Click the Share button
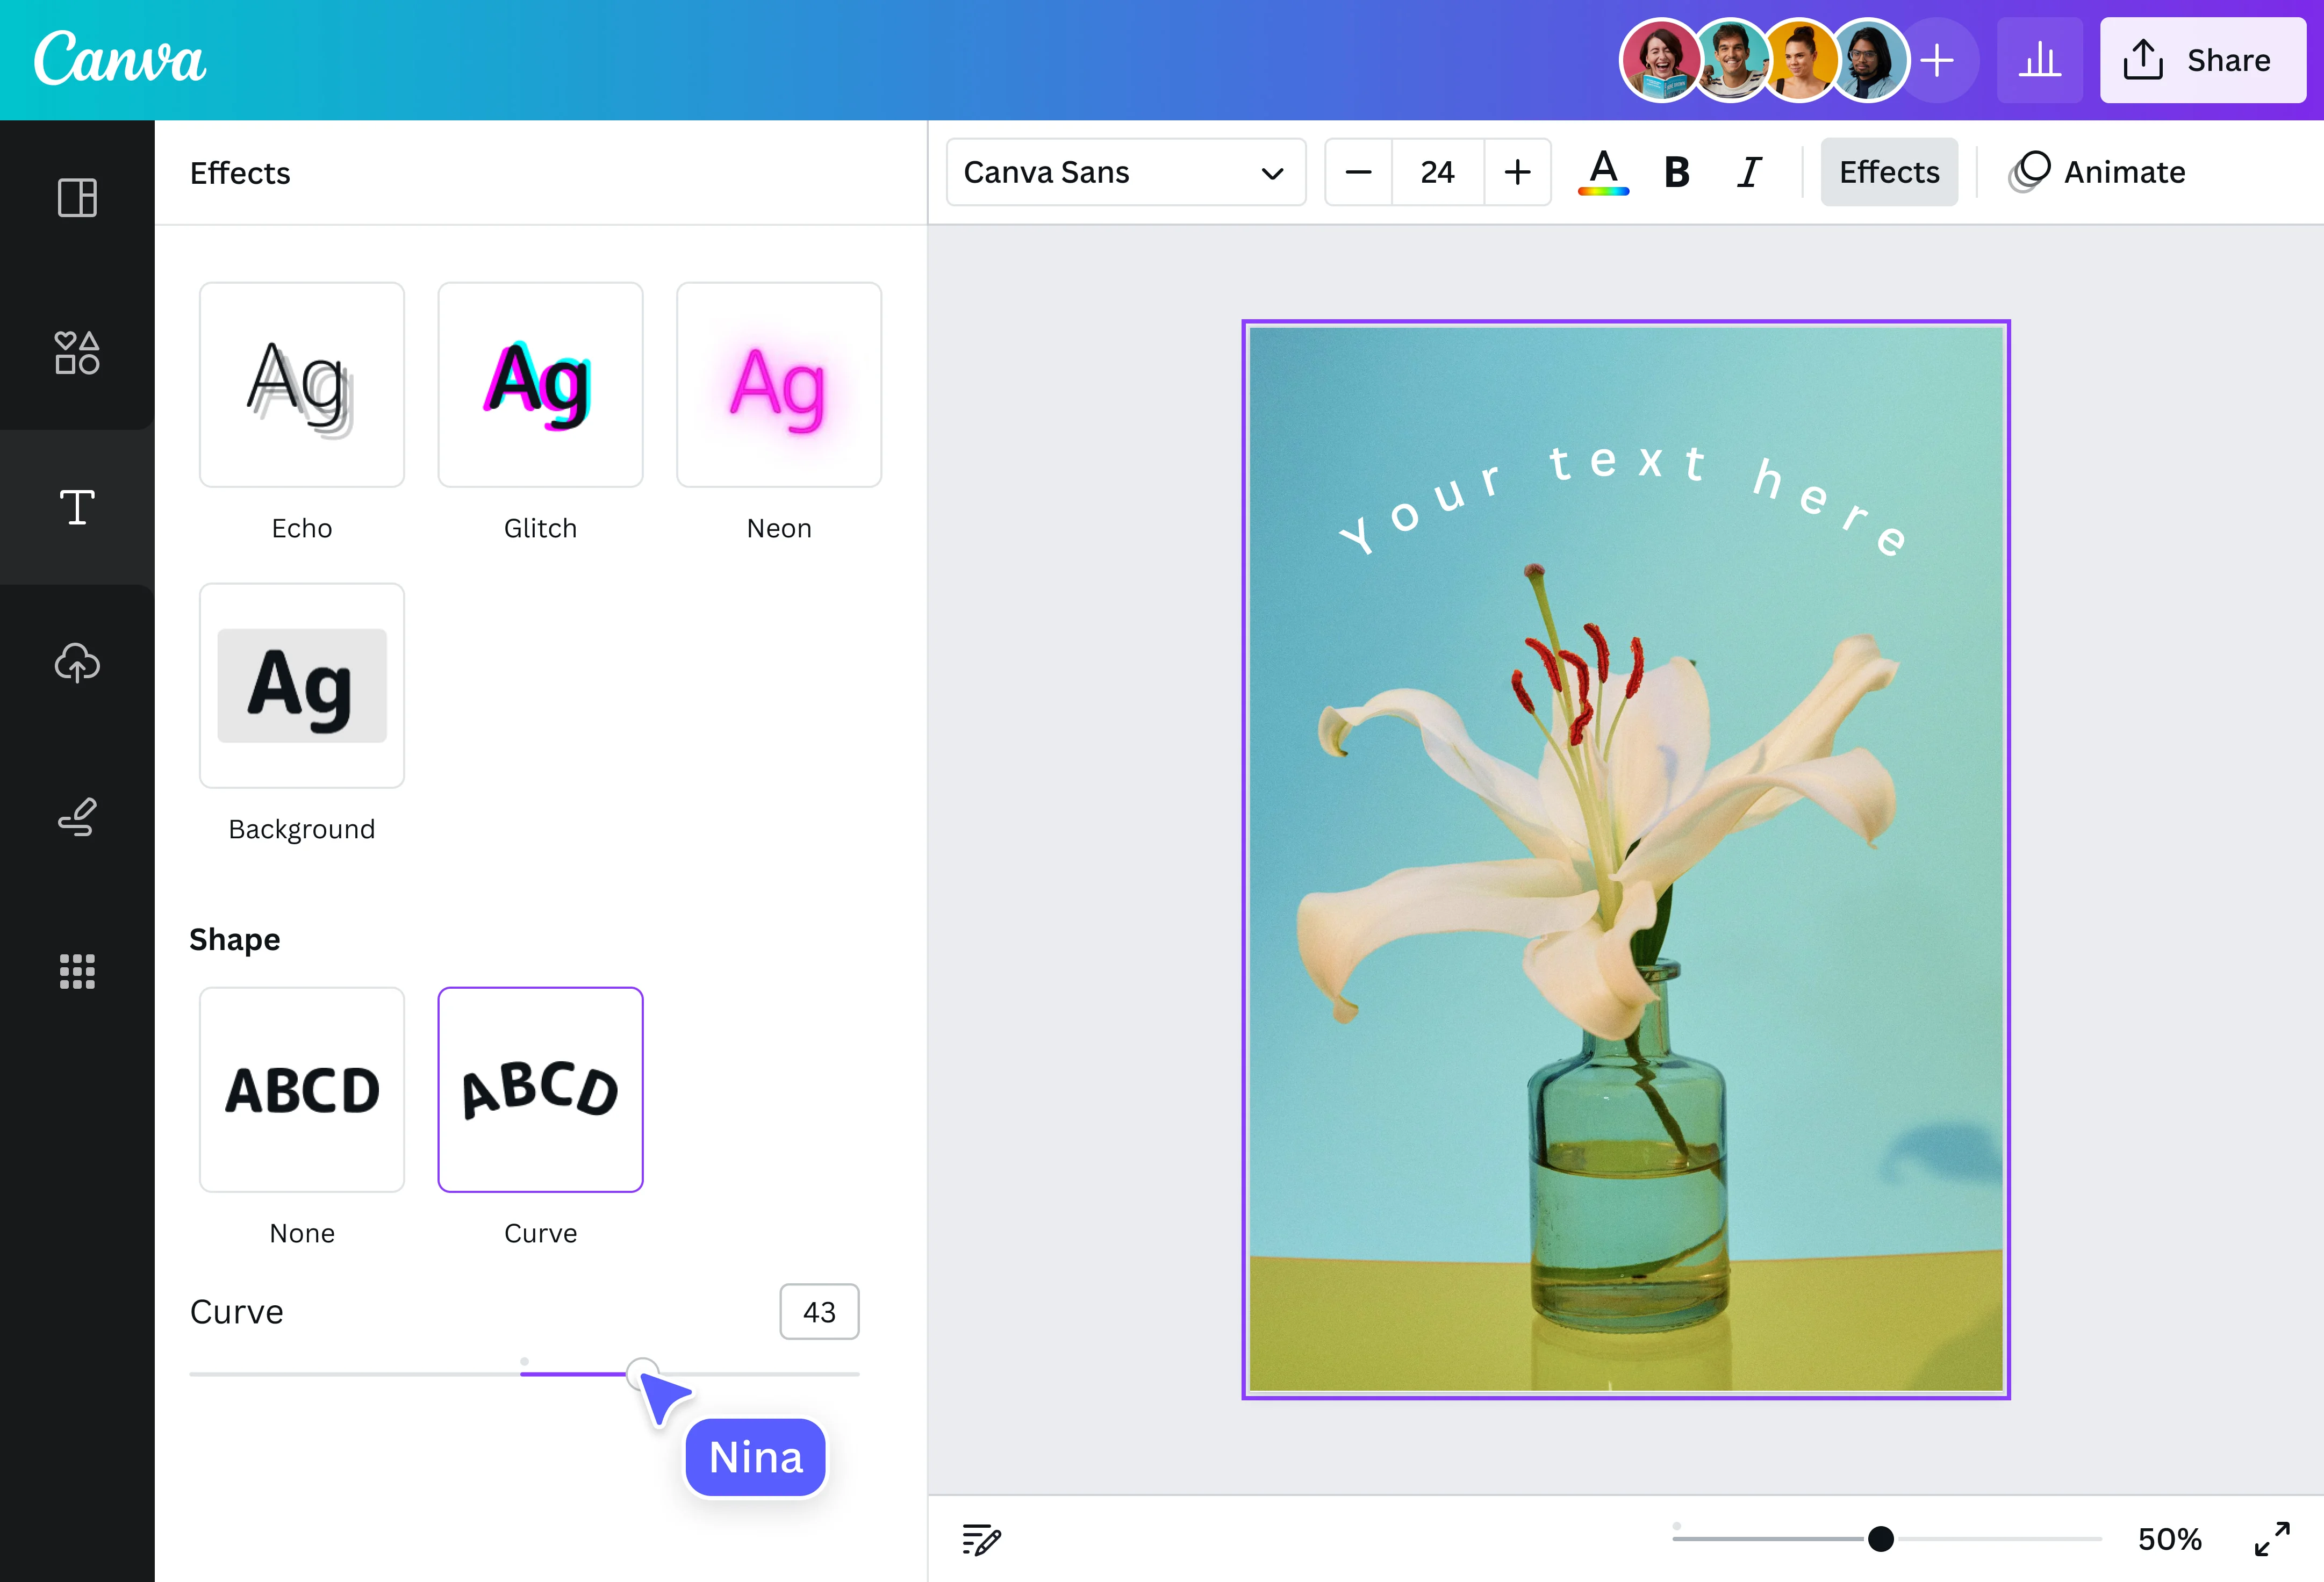 click(2203, 60)
